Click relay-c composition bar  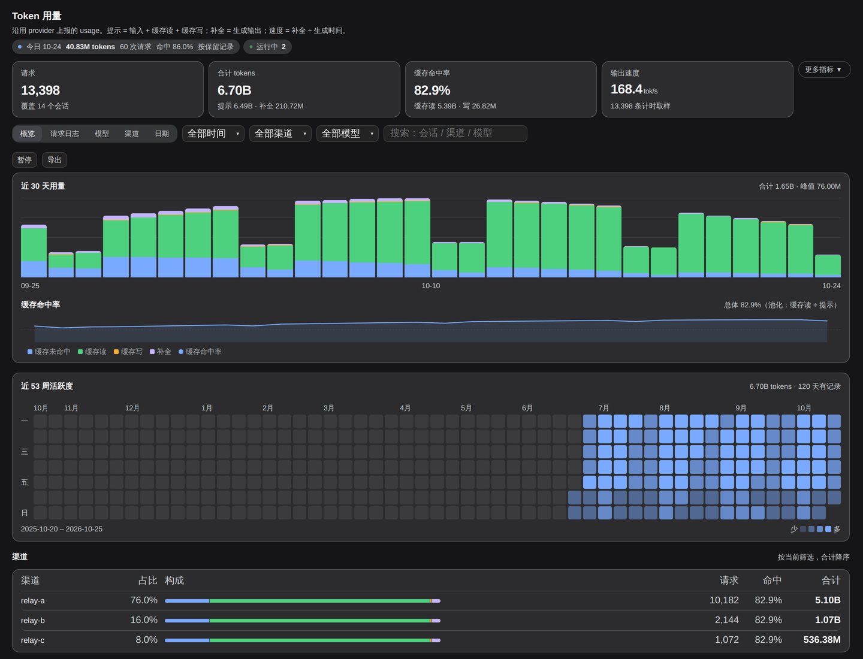point(303,640)
